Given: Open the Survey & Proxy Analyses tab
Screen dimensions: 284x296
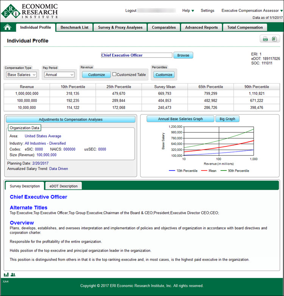Looking at the screenshot, I should click(x=120, y=27).
